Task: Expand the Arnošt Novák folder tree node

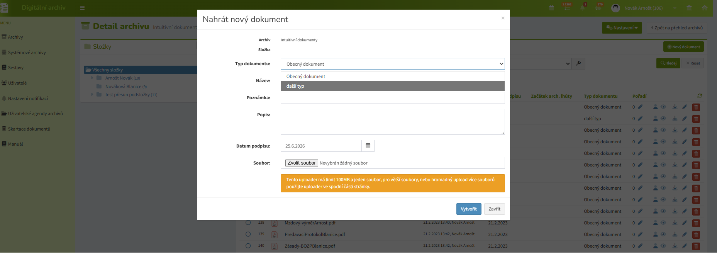Action: point(92,78)
